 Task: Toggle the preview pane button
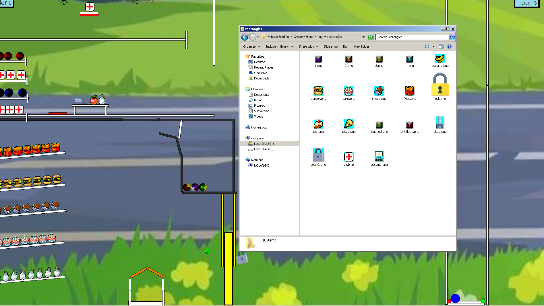[441, 46]
